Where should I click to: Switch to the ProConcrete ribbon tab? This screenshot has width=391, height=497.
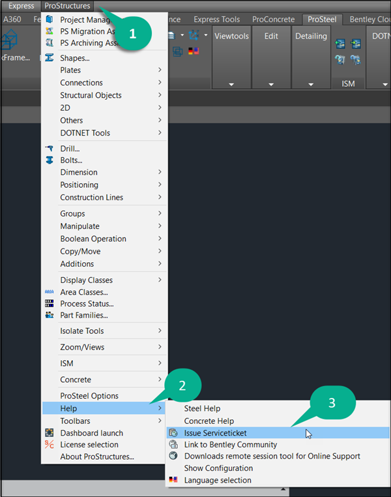coord(273,20)
